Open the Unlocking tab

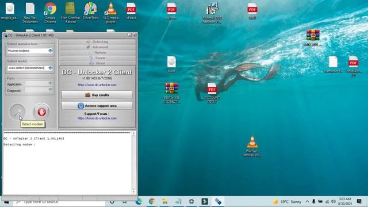tap(97, 41)
